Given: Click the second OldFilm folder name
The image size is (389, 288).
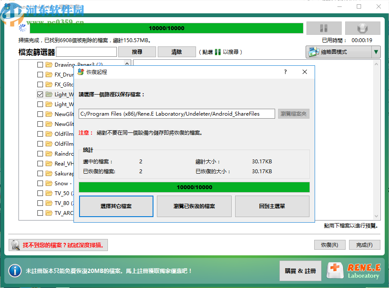Looking at the screenshot, I should (x=64, y=144).
